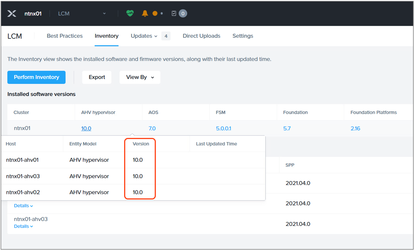Screen dimensions: 414x250
Task: Open the Settings tab
Action: (x=243, y=36)
